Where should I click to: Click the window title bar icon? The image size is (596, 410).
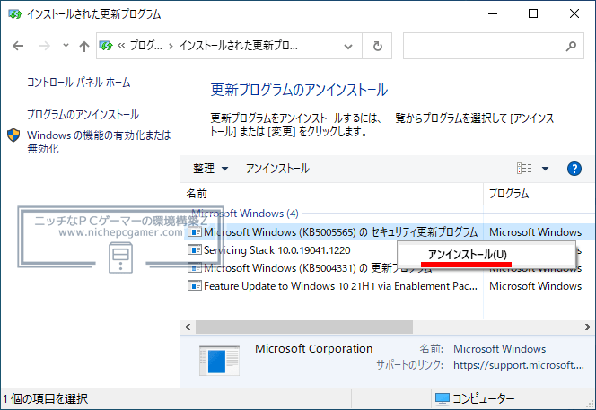(x=15, y=14)
